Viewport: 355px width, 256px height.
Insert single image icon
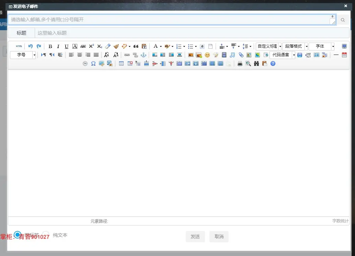coord(191,55)
